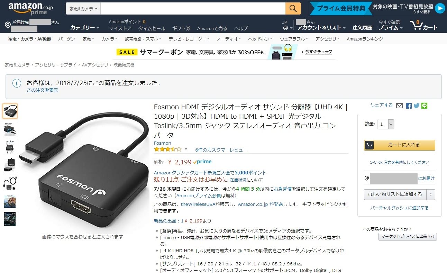This screenshot has height=273, width=447.
Task: Click the Prime Video play arrow icon
Action: tap(440, 8)
